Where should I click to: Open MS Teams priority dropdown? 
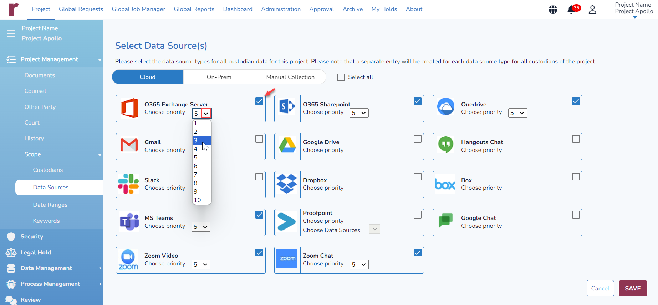click(201, 227)
